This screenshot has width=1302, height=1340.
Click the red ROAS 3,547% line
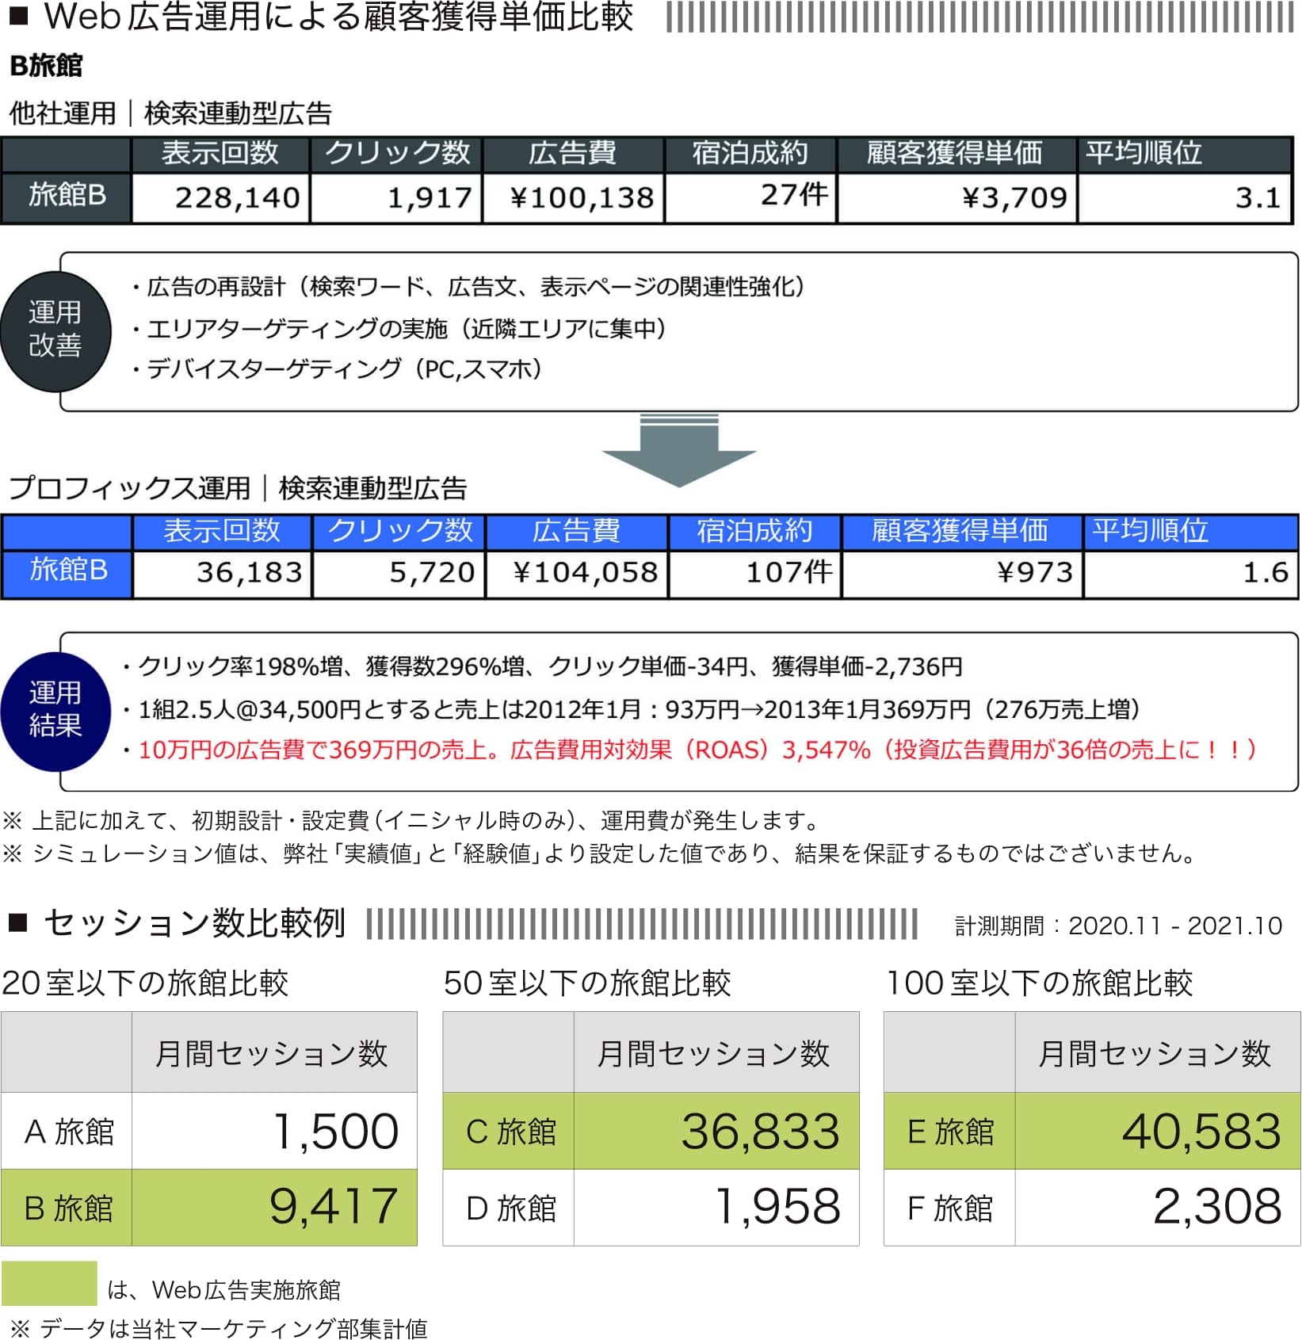click(689, 750)
